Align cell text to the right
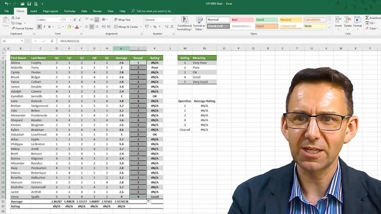Viewport: 381px width, 214px height. click(96, 27)
